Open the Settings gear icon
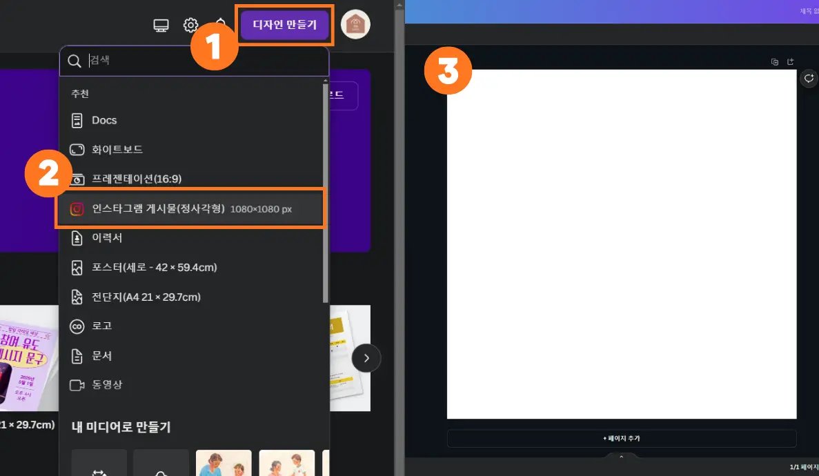Image resolution: width=819 pixels, height=476 pixels. [191, 24]
